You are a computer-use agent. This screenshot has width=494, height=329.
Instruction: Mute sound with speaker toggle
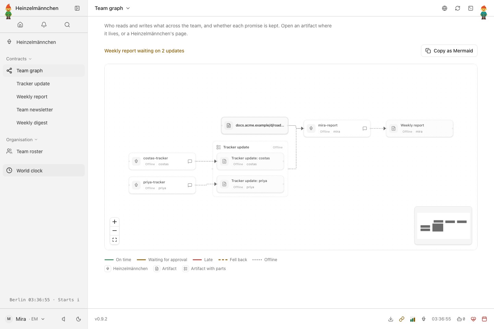click(x=63, y=319)
